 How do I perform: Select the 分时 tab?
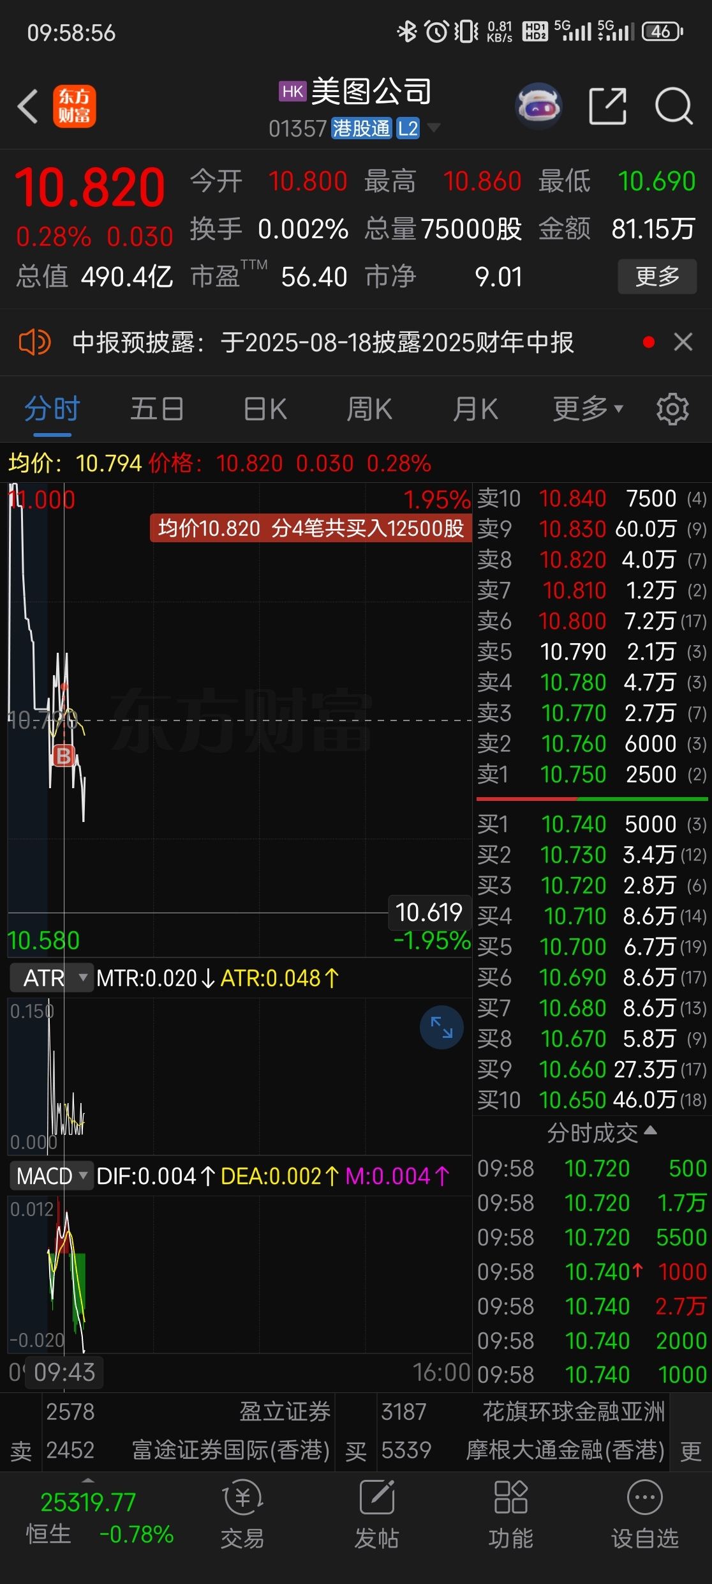tap(52, 409)
